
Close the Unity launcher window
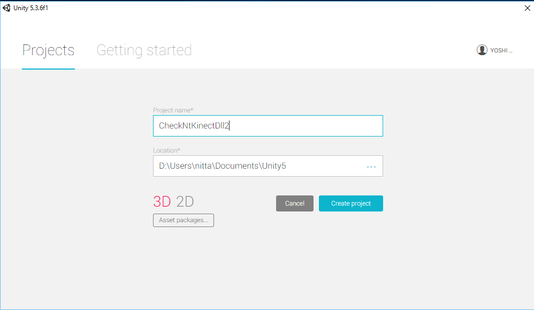tap(528, 7)
